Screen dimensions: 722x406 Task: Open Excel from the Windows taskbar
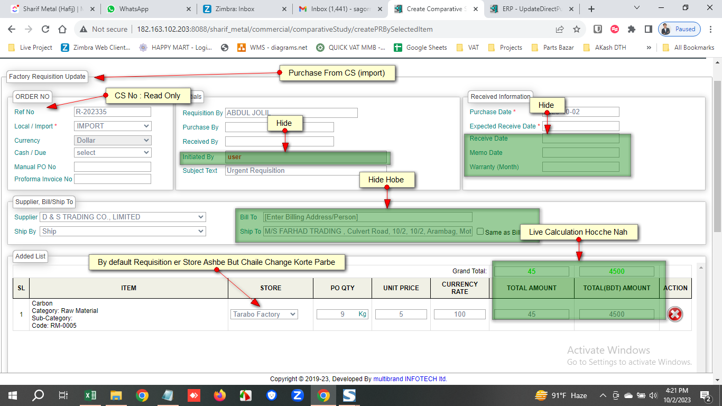coord(90,395)
